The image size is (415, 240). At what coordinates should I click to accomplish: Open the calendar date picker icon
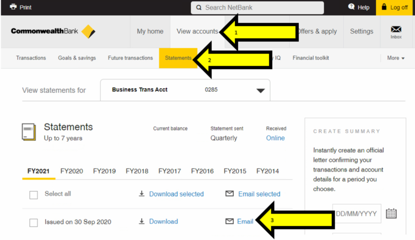click(391, 213)
